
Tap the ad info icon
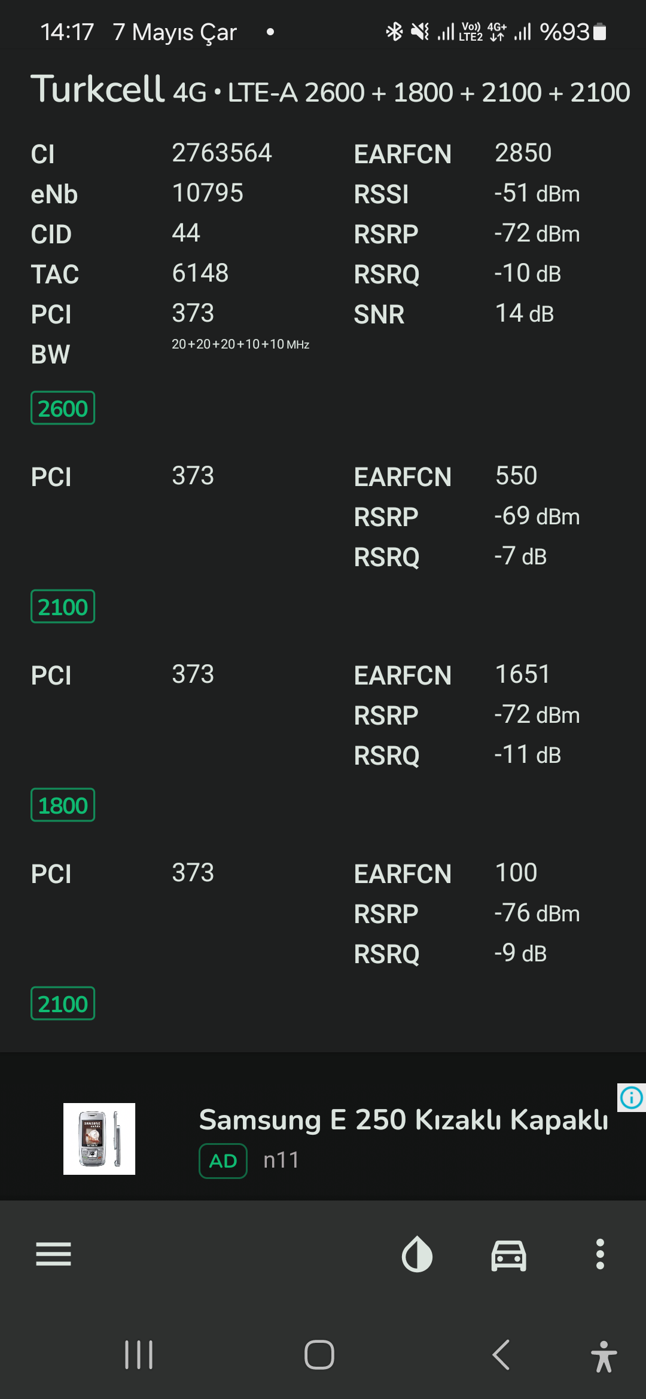(x=632, y=1097)
